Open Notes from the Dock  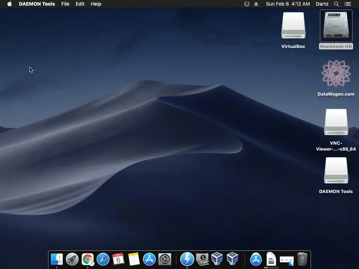(x=134, y=259)
